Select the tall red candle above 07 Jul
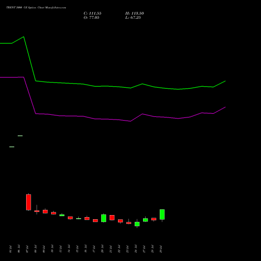Screen dimensions: 261x261 29,202
